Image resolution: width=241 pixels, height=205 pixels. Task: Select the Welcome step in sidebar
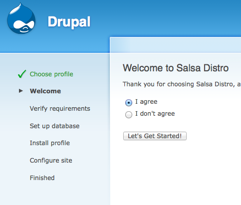click(x=45, y=91)
